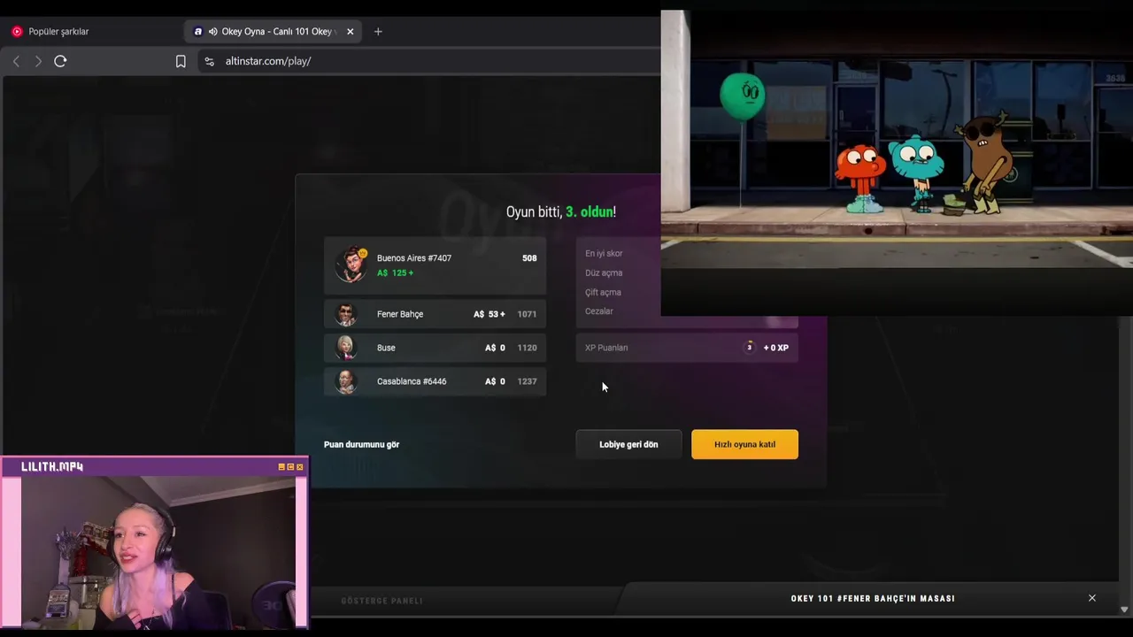Click the Oyun bitti, 3. oldun! heading

tap(561, 211)
